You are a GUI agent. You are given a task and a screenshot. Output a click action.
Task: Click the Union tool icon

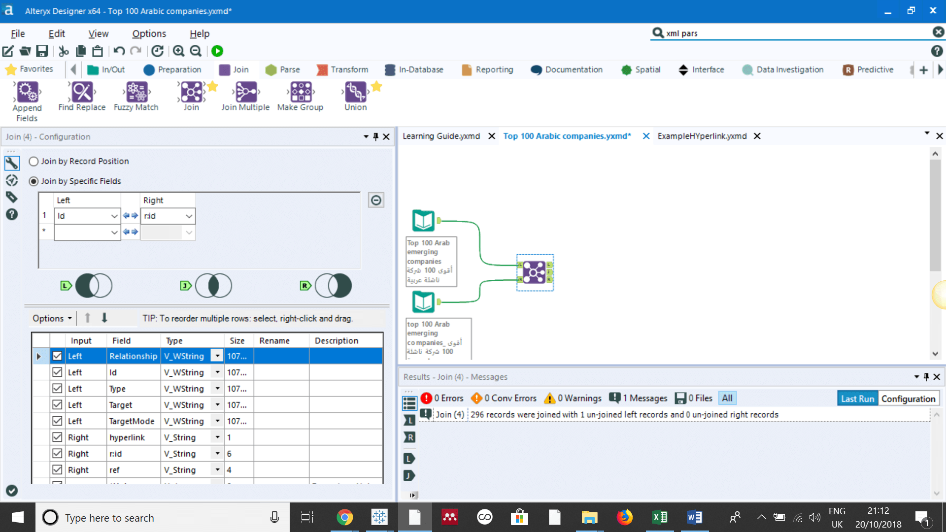tap(355, 92)
